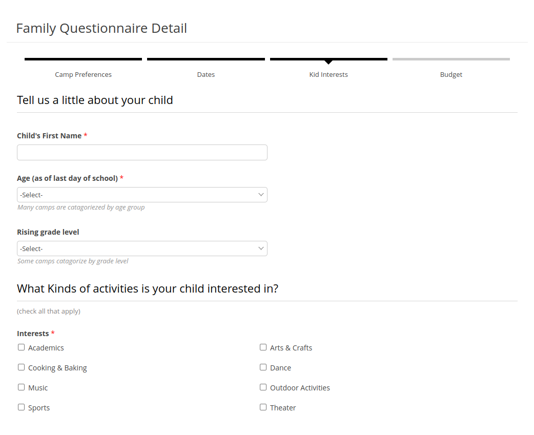Open the Age selection dropdown
This screenshot has height=435, width=534.
(142, 195)
